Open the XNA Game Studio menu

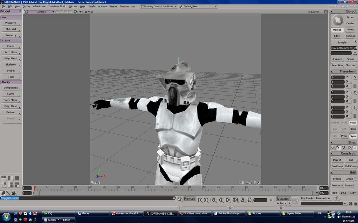(x=57, y=6)
